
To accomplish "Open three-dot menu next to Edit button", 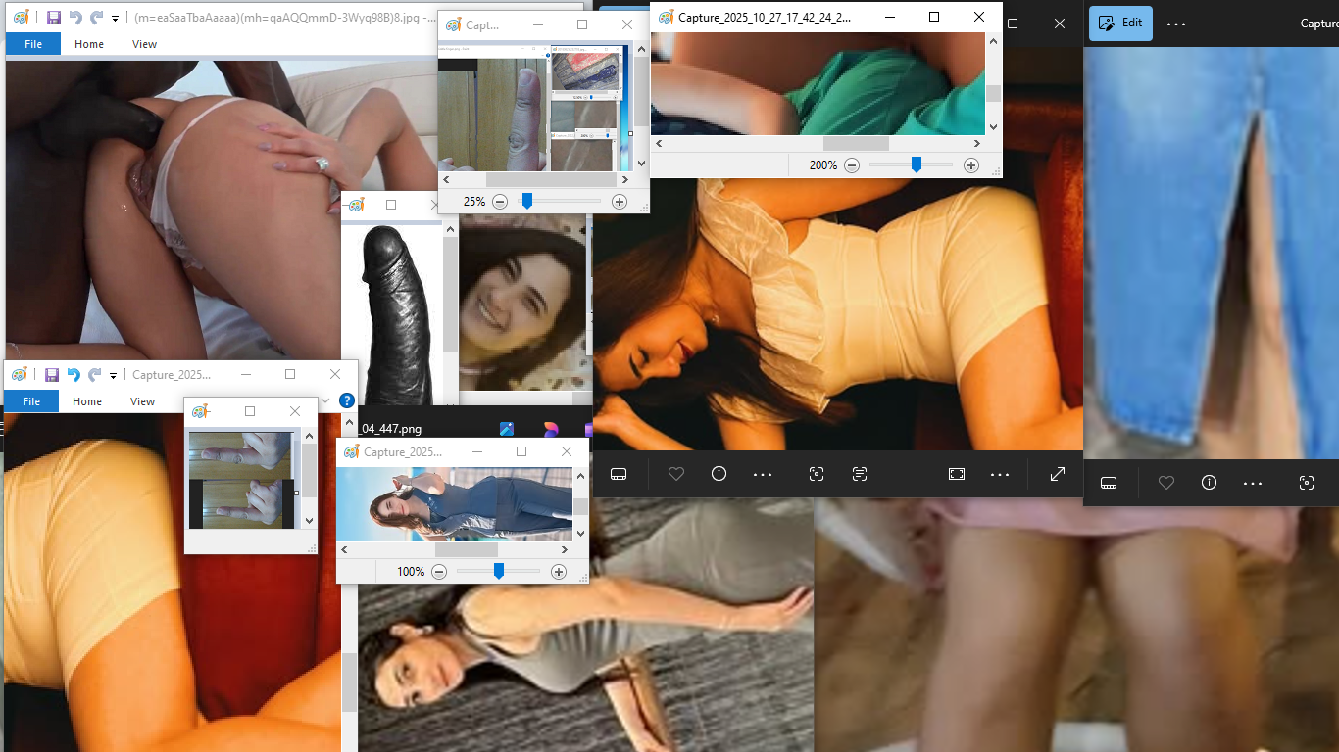I will [1176, 23].
